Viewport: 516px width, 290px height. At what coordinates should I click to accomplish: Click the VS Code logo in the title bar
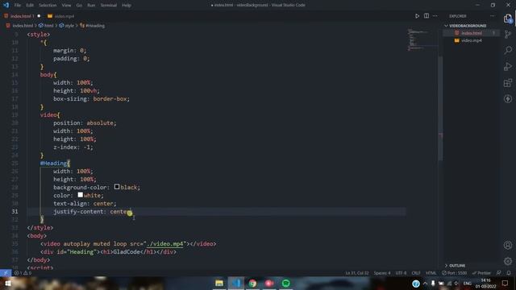[x=6, y=5]
